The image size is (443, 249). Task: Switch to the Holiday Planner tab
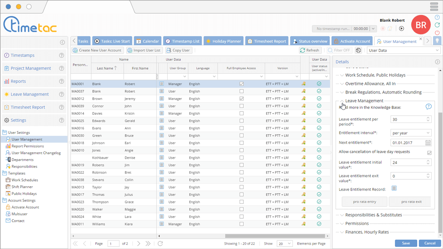[x=223, y=41]
